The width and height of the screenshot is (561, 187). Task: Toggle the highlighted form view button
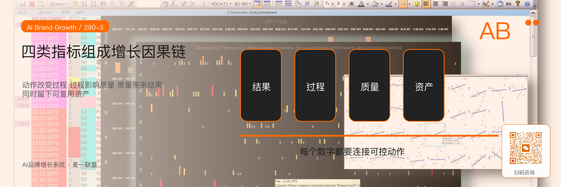258,4
